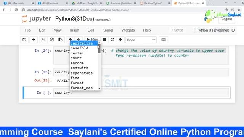Image resolution: width=244 pixels, height=137 pixels.
Task: Click the autocomplete scroll down arrow
Action: click(99, 89)
